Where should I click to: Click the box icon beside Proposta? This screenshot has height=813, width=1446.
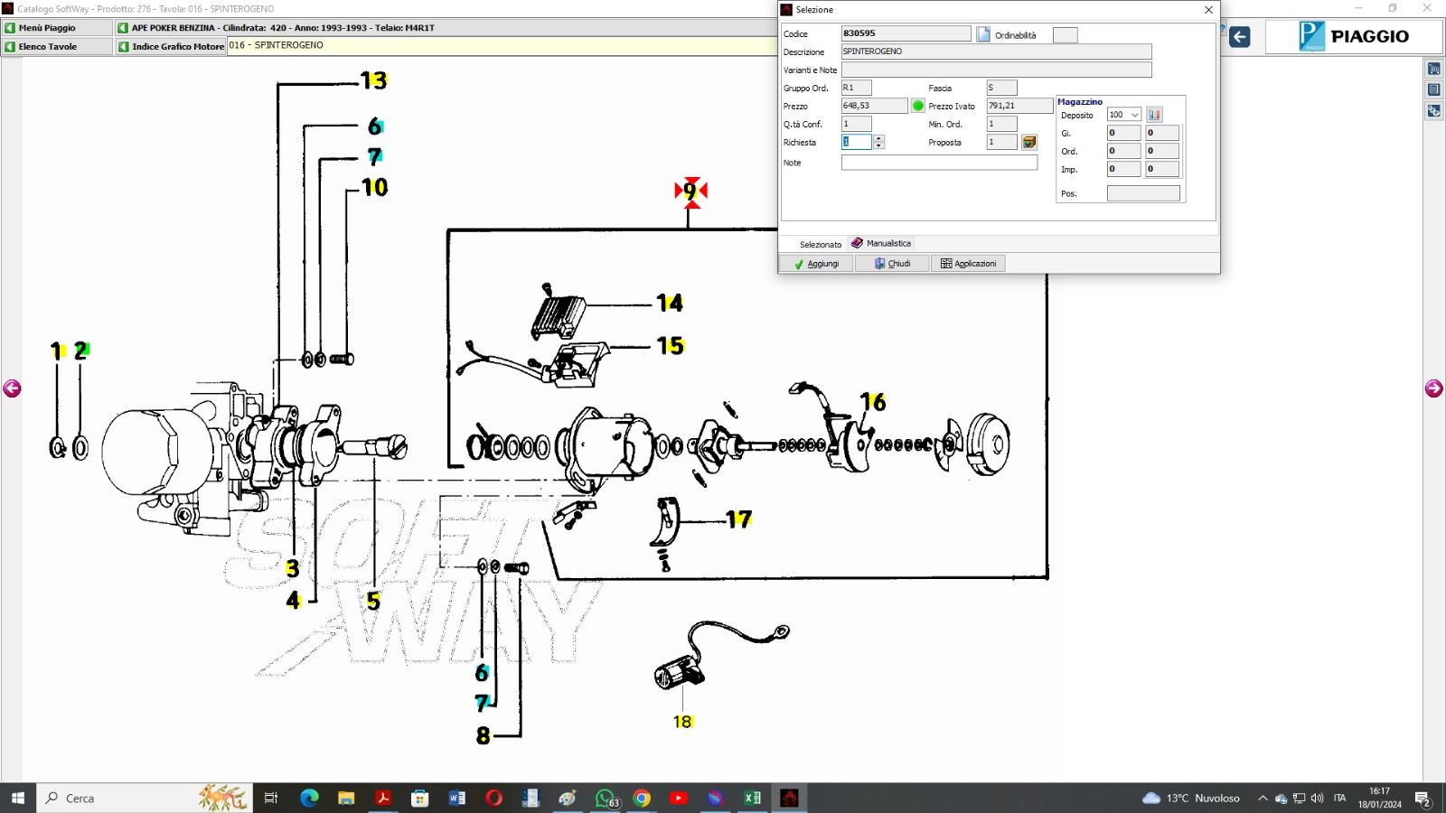pyautogui.click(x=1028, y=142)
